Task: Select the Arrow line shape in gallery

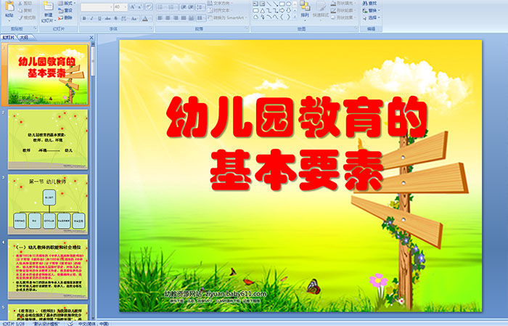Action: (275, 4)
